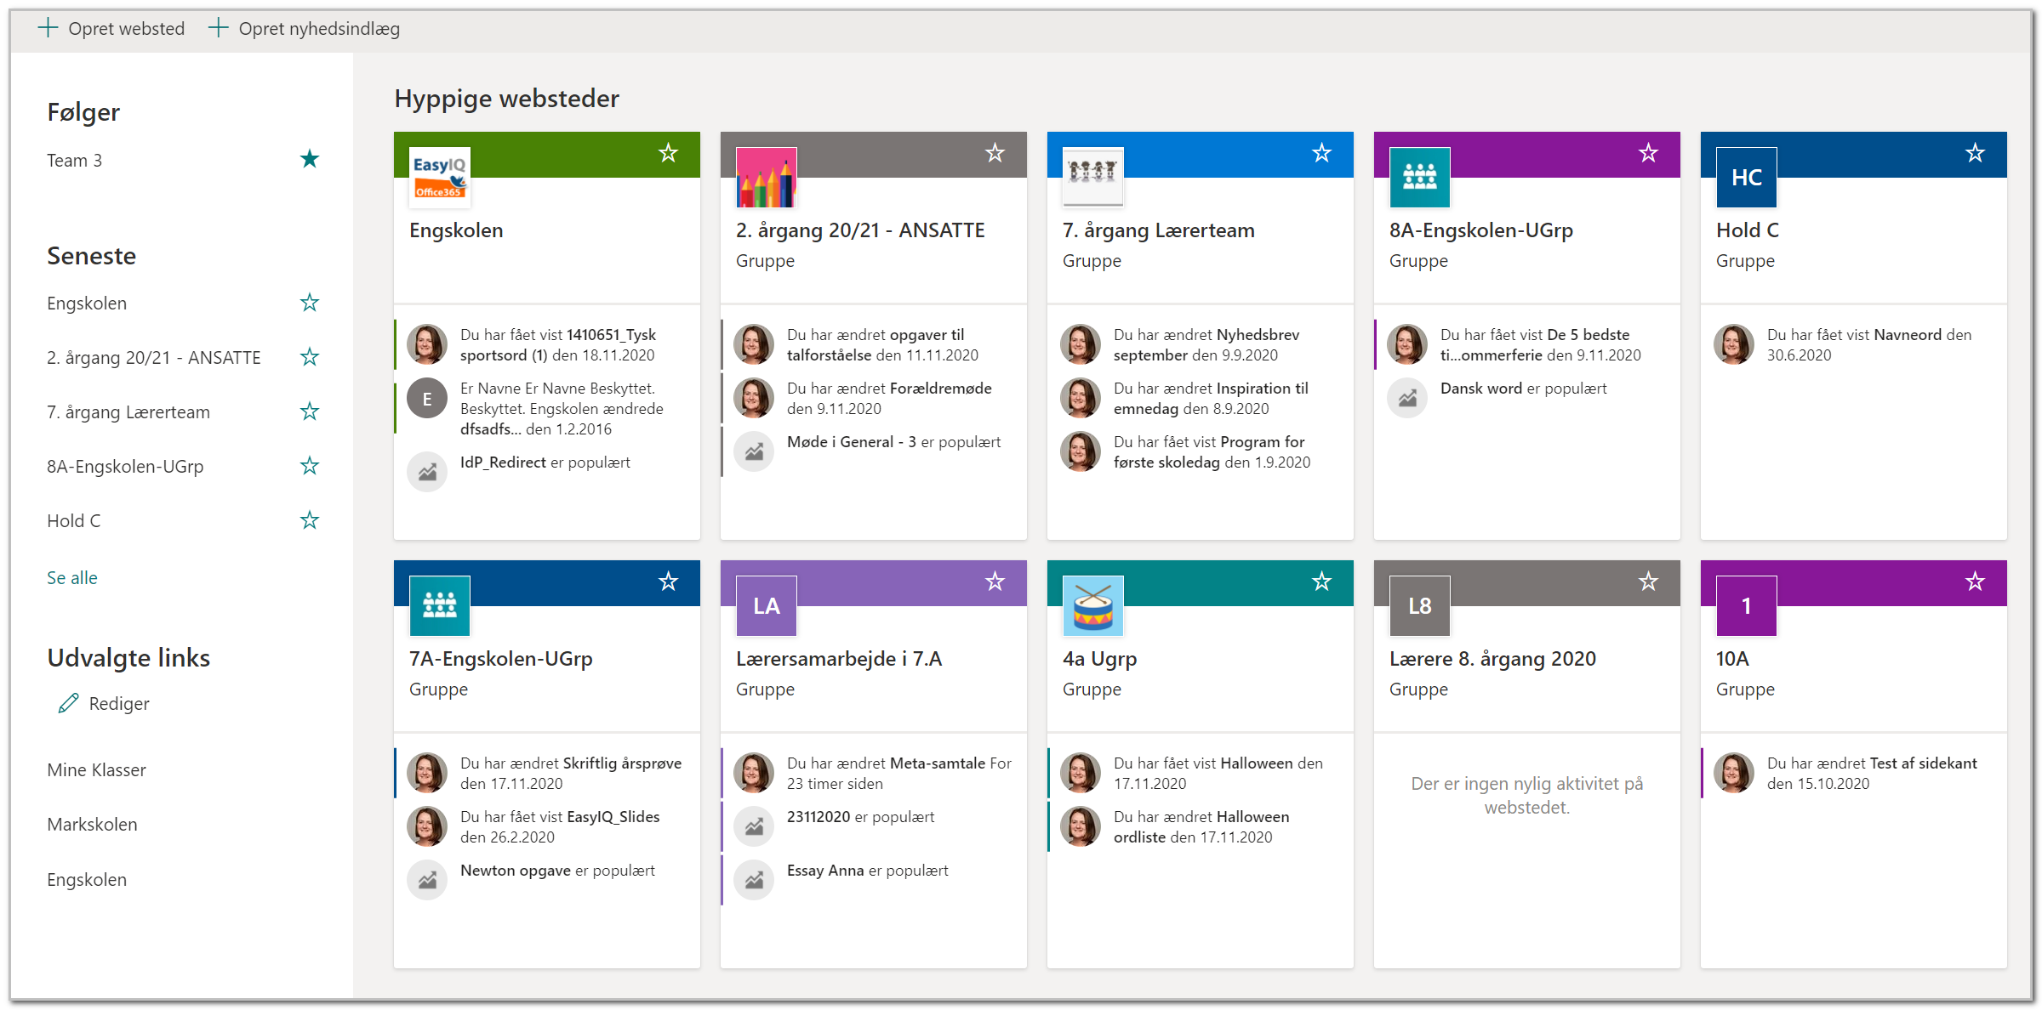Click the trending icon beside Dansk word er populært

(1407, 398)
